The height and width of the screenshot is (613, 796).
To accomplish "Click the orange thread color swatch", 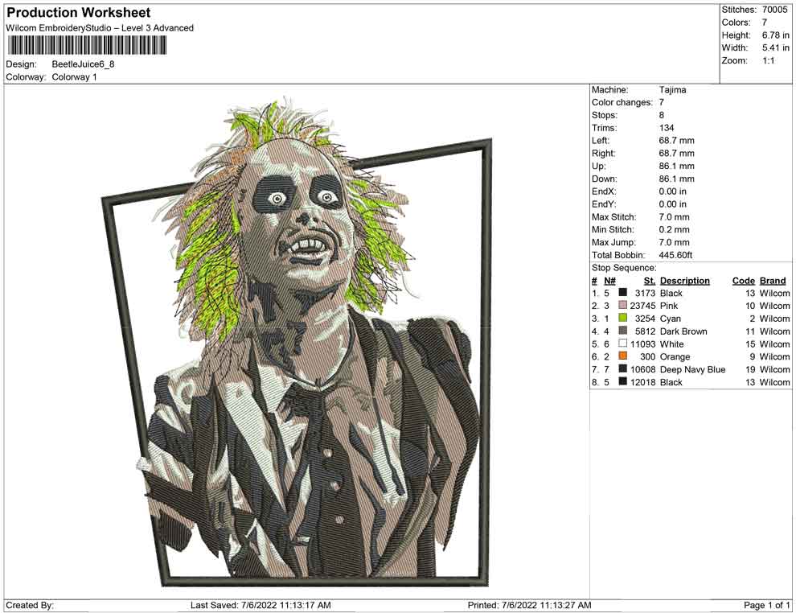I will tap(623, 356).
